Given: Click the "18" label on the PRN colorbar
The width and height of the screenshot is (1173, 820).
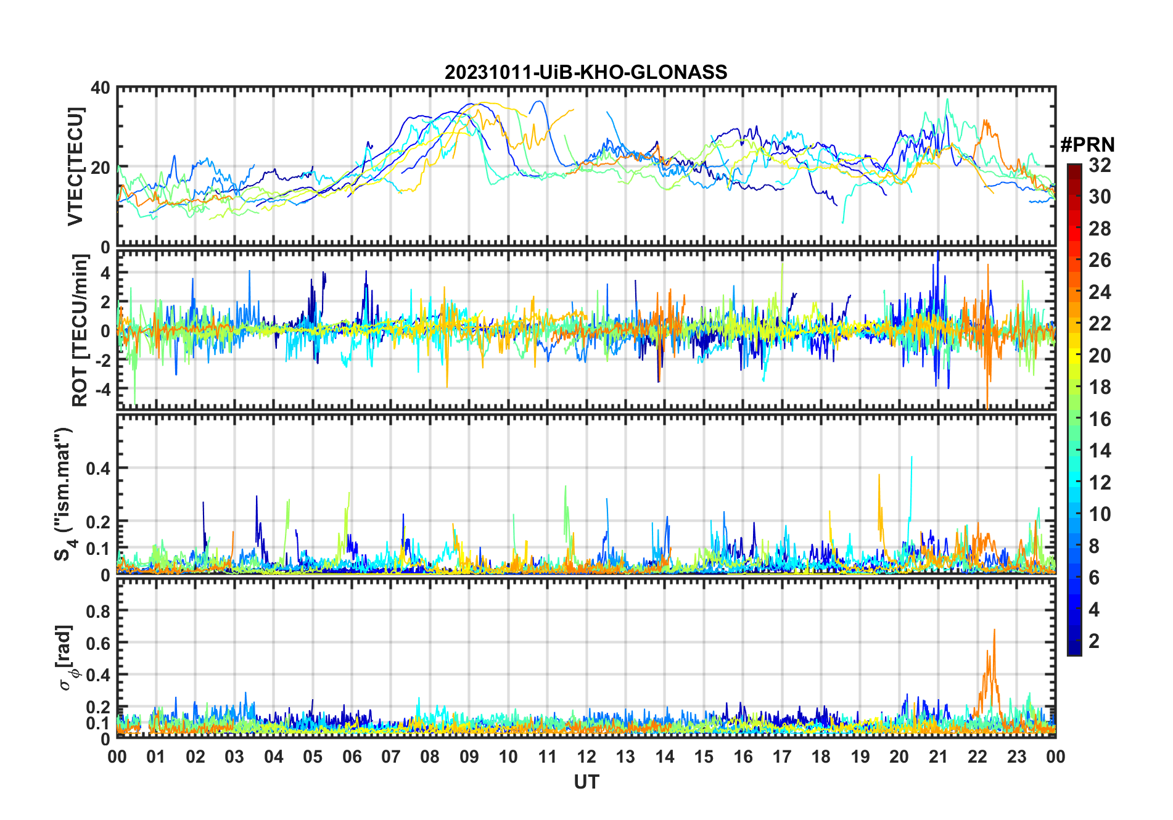Looking at the screenshot, I should click(x=1100, y=387).
